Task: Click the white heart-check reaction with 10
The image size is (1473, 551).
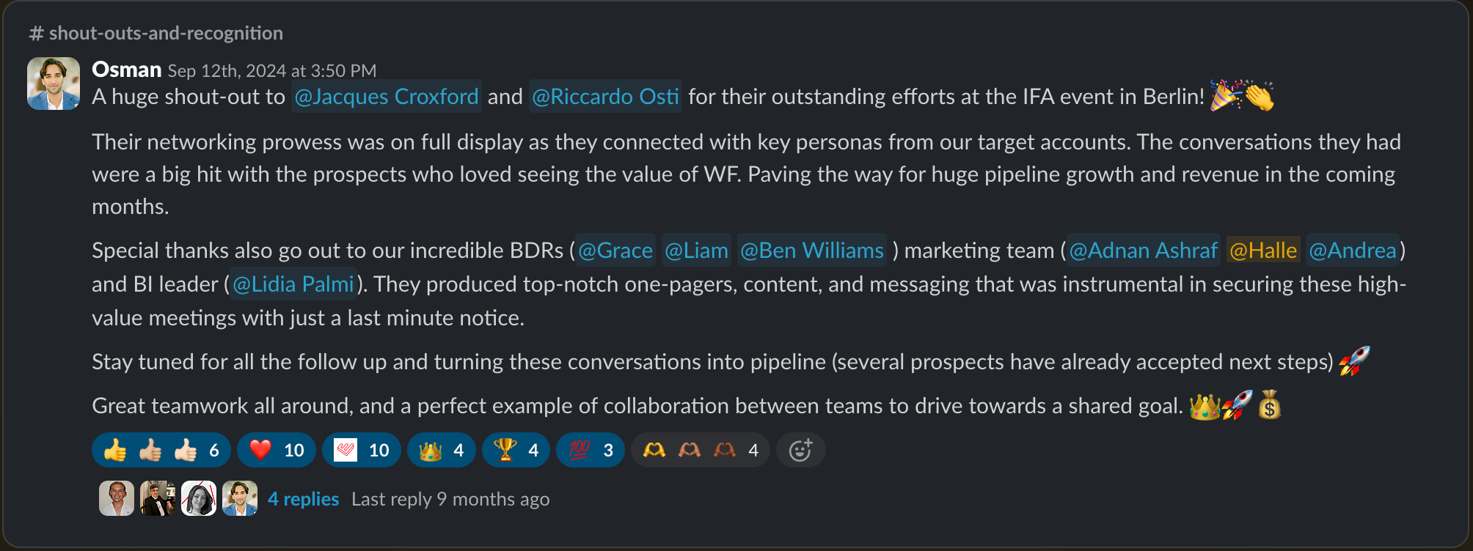Action: [361, 450]
